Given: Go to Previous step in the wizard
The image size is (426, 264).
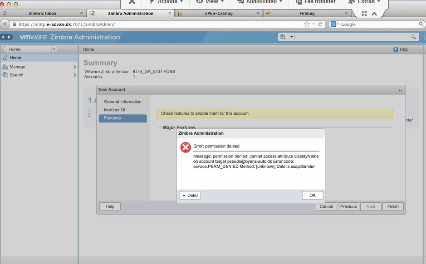Looking at the screenshot, I should coord(348,206).
